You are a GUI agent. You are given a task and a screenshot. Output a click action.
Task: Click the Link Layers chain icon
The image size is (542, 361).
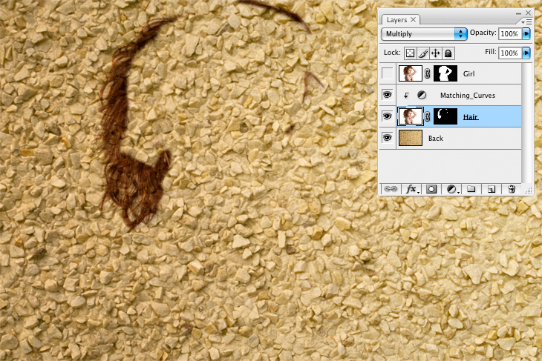(390, 190)
